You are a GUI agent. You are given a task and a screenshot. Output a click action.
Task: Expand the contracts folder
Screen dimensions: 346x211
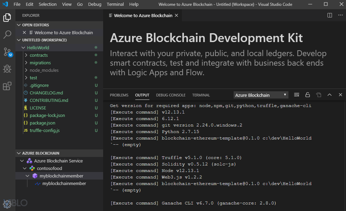[x=39, y=55]
